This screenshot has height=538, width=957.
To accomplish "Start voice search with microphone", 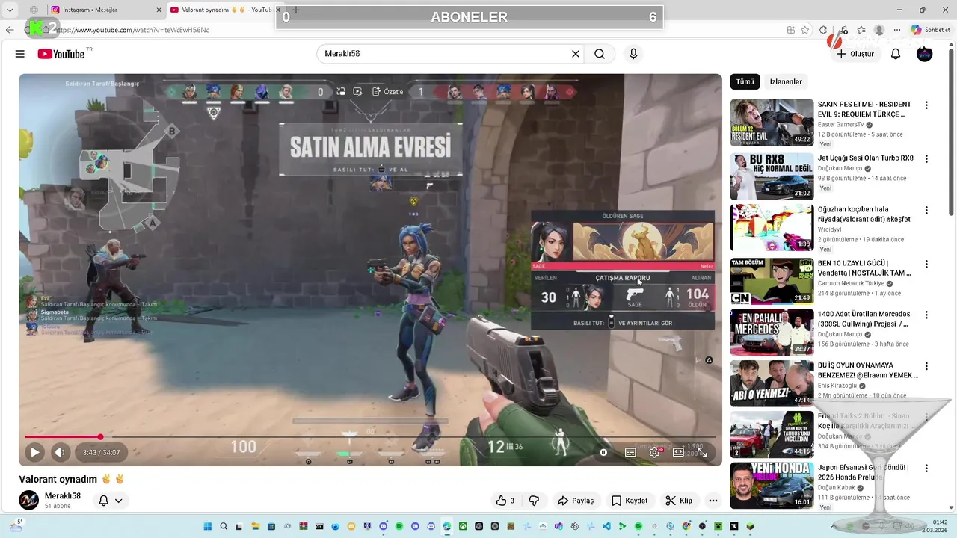I will tap(633, 54).
